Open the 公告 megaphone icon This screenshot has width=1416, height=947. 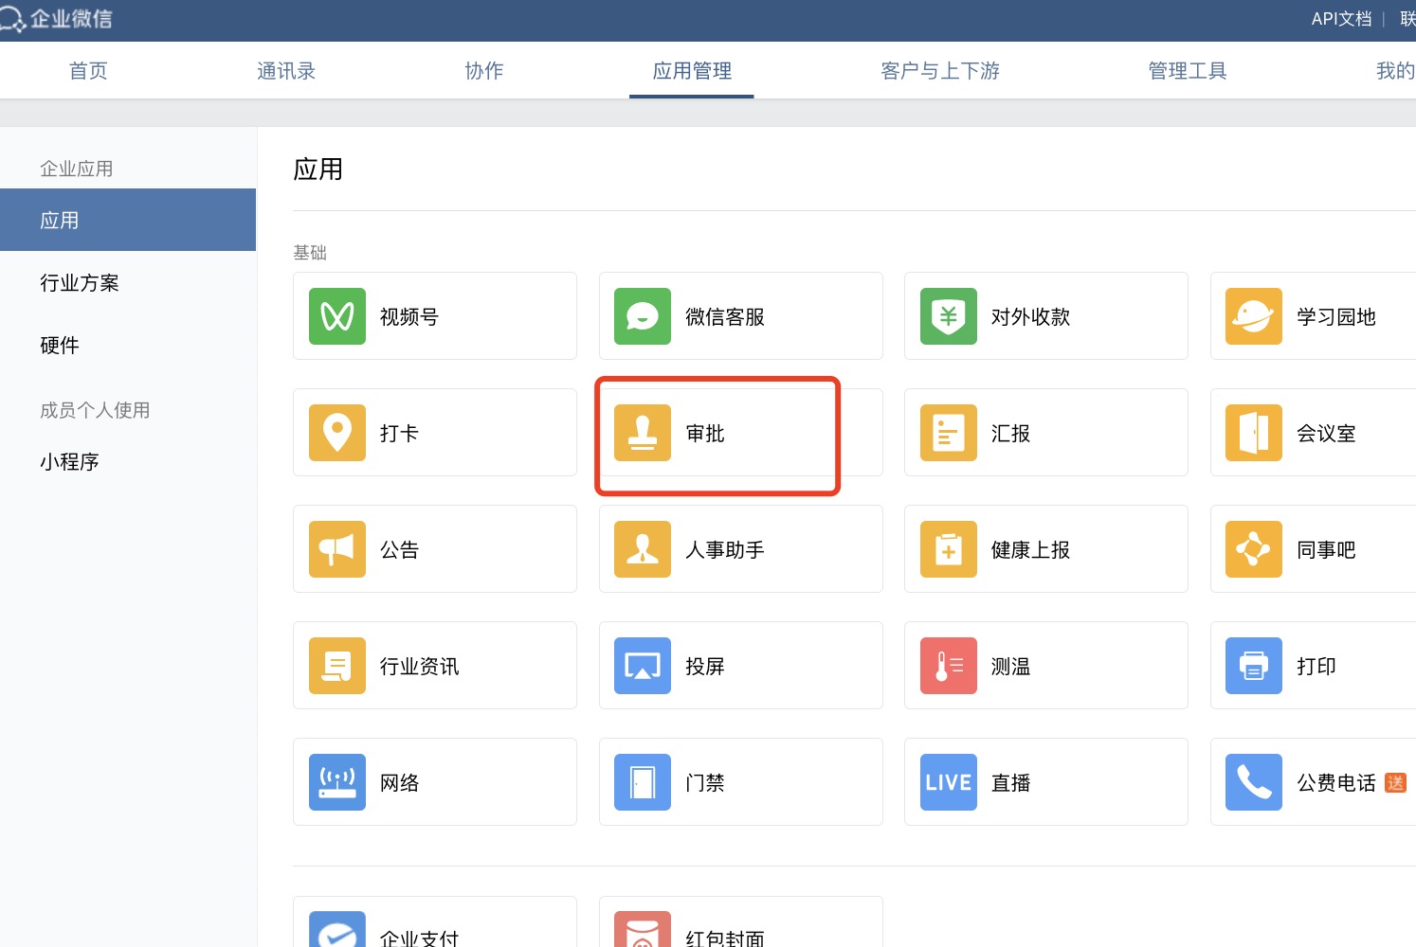pos(337,549)
